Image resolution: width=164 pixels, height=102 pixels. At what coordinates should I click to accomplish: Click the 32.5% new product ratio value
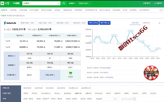click(x=29, y=75)
